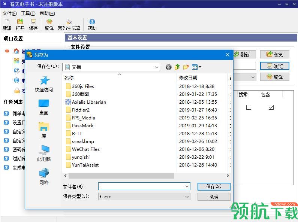Click the 设置目 task help icon

[6, 122]
